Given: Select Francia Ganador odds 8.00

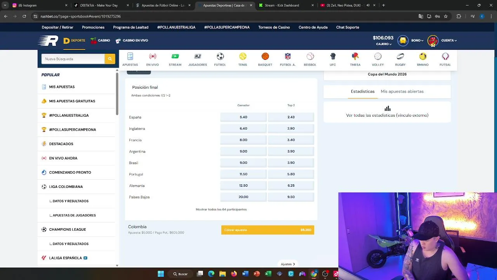Looking at the screenshot, I should 243,140.
